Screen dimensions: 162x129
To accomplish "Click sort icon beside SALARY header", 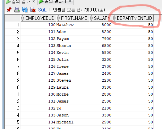I will coord(91,18).
